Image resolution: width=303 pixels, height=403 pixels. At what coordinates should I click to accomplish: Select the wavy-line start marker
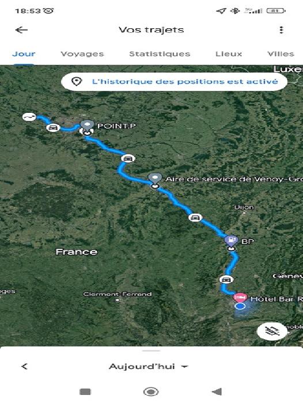[29, 117]
